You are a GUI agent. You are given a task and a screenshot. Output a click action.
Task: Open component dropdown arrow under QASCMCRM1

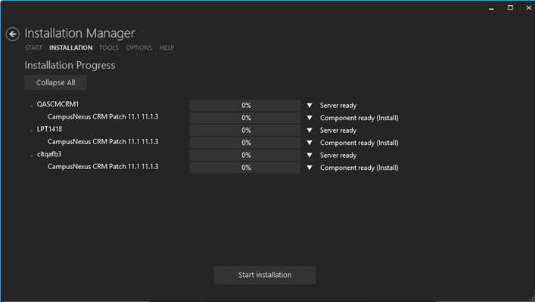309,118
